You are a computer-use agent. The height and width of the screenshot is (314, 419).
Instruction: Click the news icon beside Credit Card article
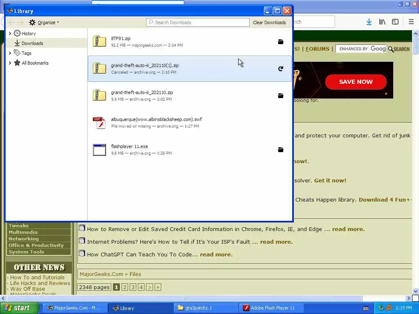[82, 228]
